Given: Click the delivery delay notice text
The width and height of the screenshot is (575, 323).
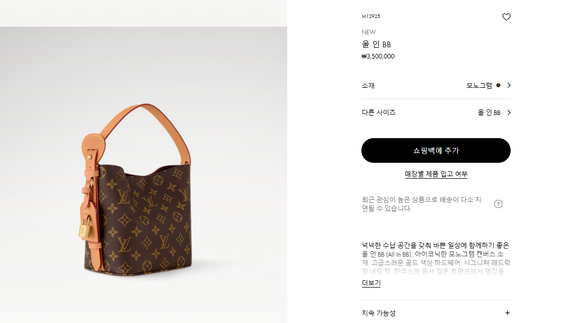Looking at the screenshot, I should (422, 204).
